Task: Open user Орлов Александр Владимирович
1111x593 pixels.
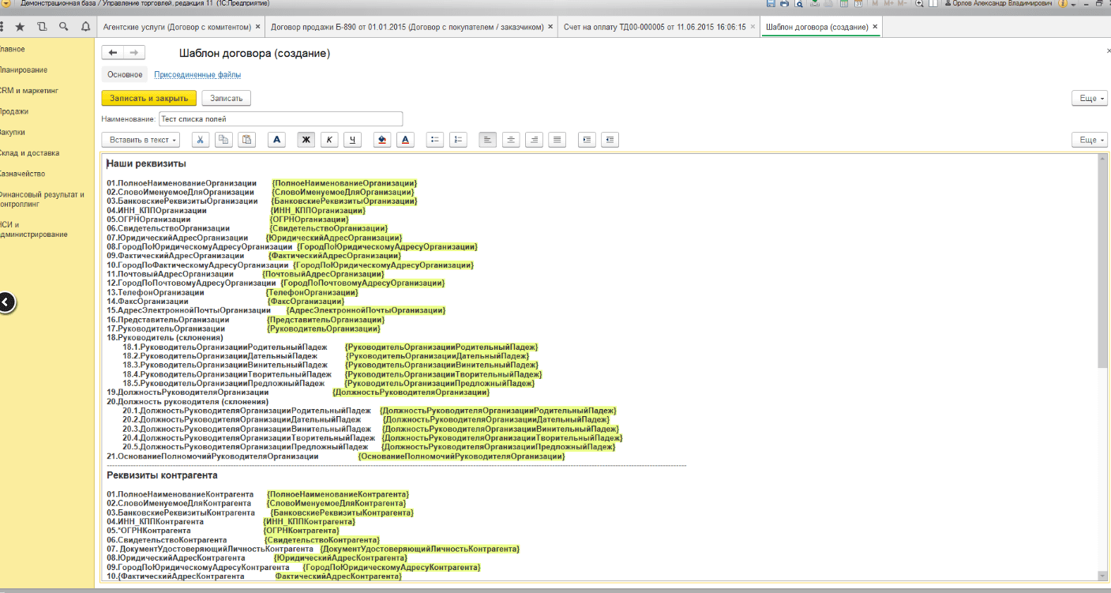Action: coord(999,4)
